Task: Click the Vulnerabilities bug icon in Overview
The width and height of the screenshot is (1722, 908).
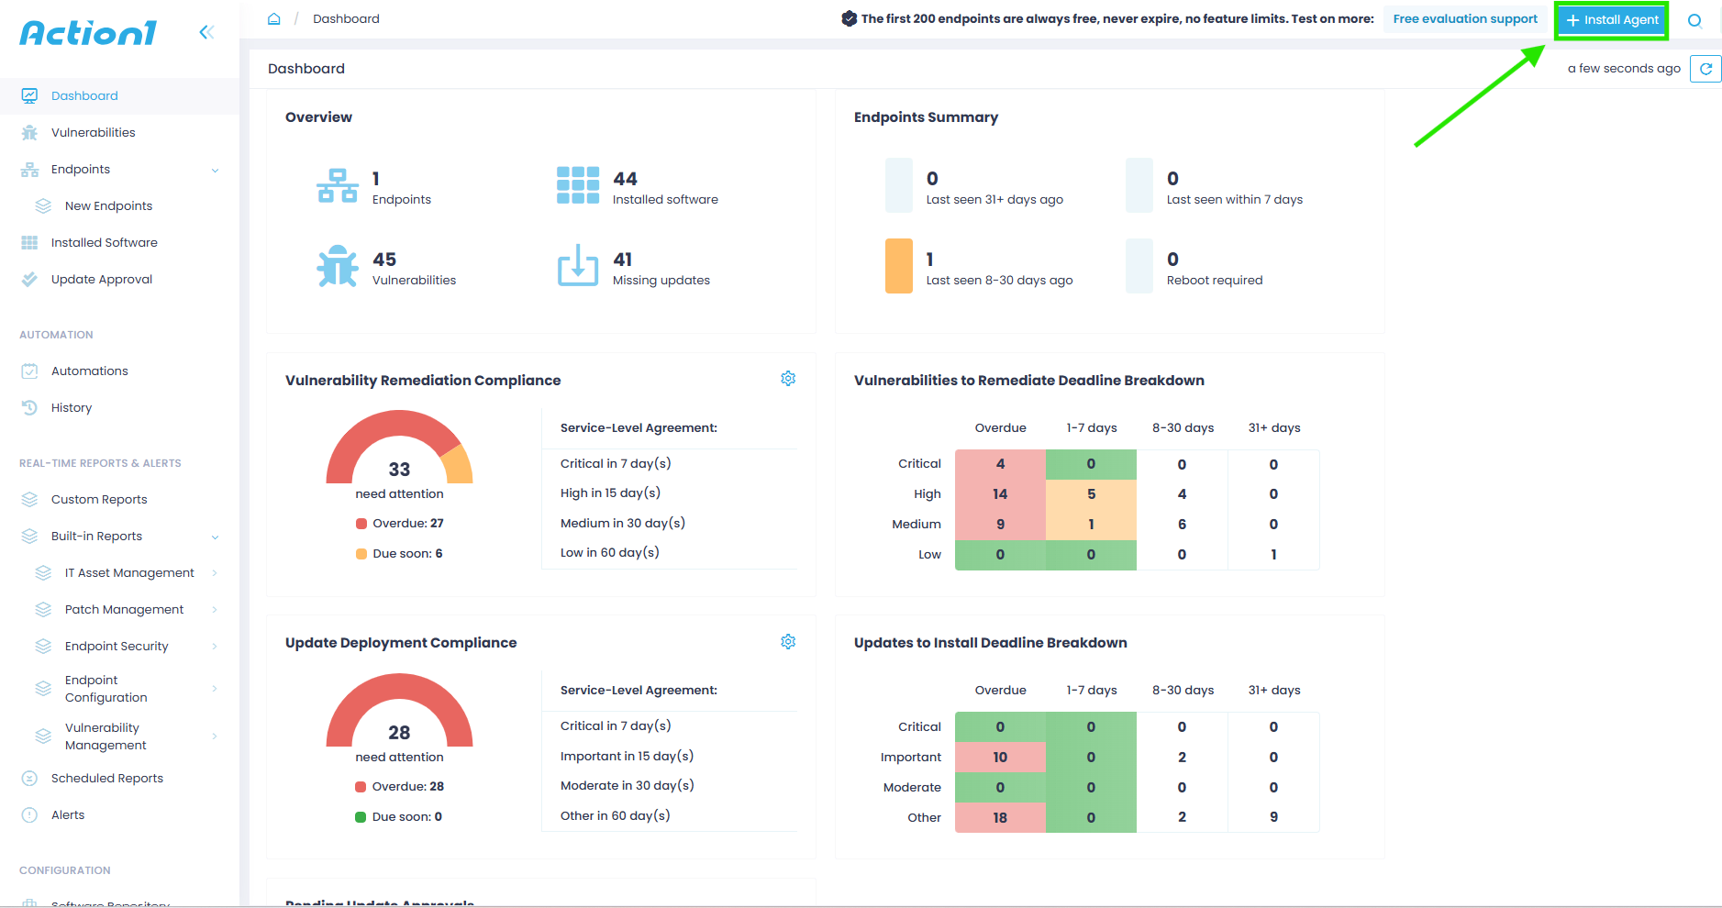Action: click(338, 267)
